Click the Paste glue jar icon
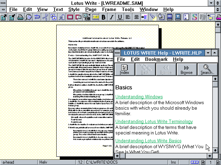The width and height of the screenshot is (221, 165). point(62,17)
